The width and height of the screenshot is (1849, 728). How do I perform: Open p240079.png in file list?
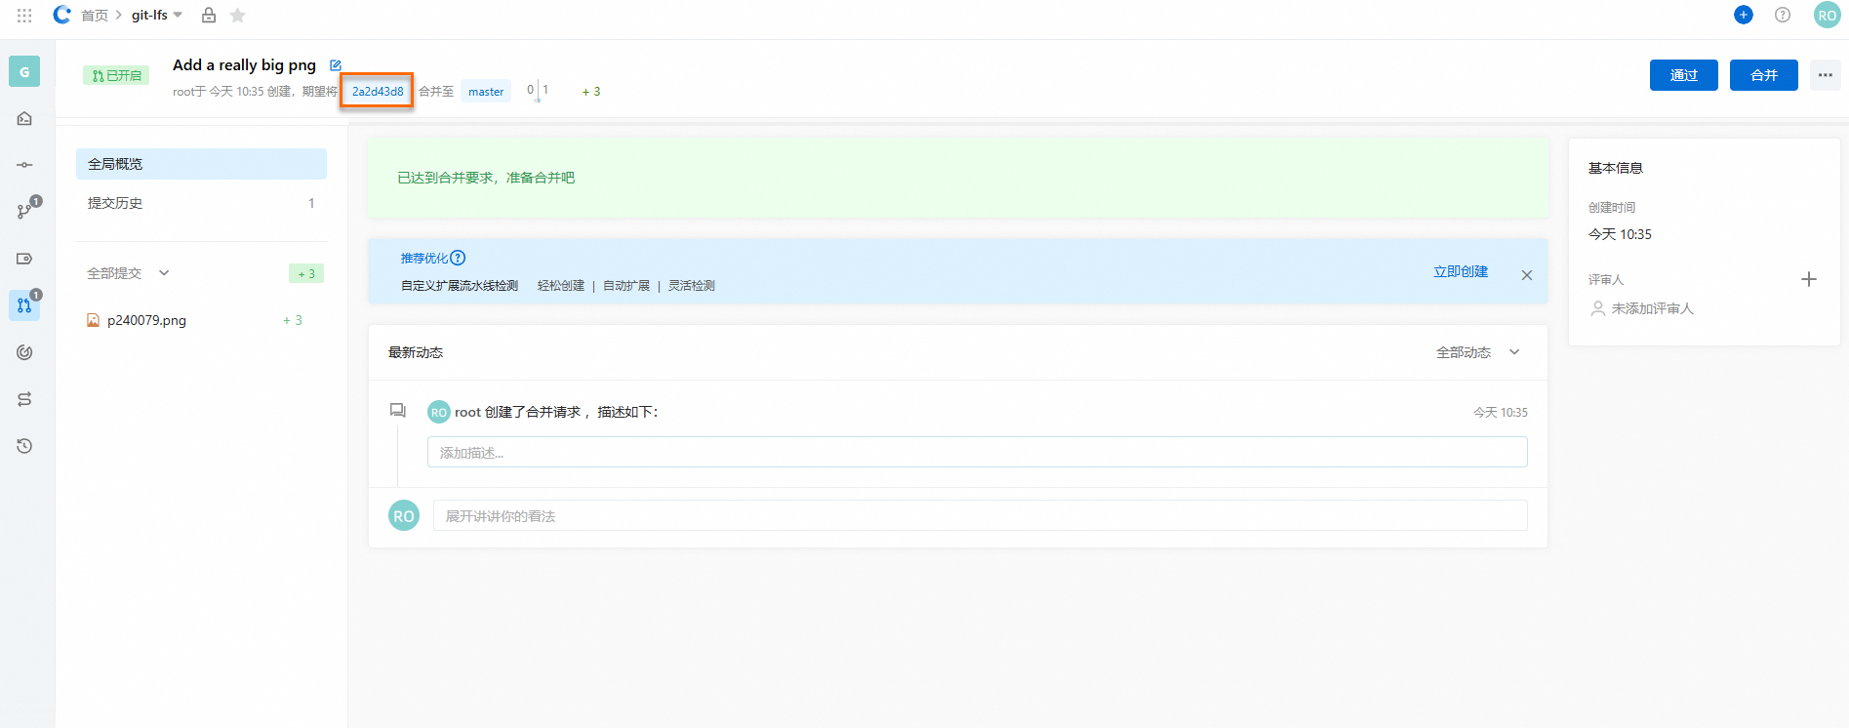146,320
